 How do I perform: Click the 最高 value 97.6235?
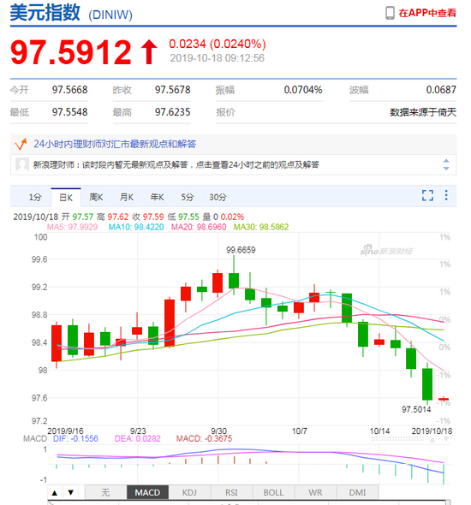pyautogui.click(x=173, y=112)
